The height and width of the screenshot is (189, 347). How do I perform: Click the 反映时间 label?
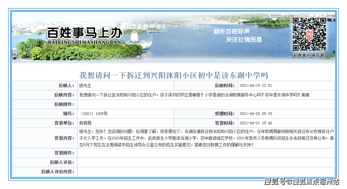[224, 86]
